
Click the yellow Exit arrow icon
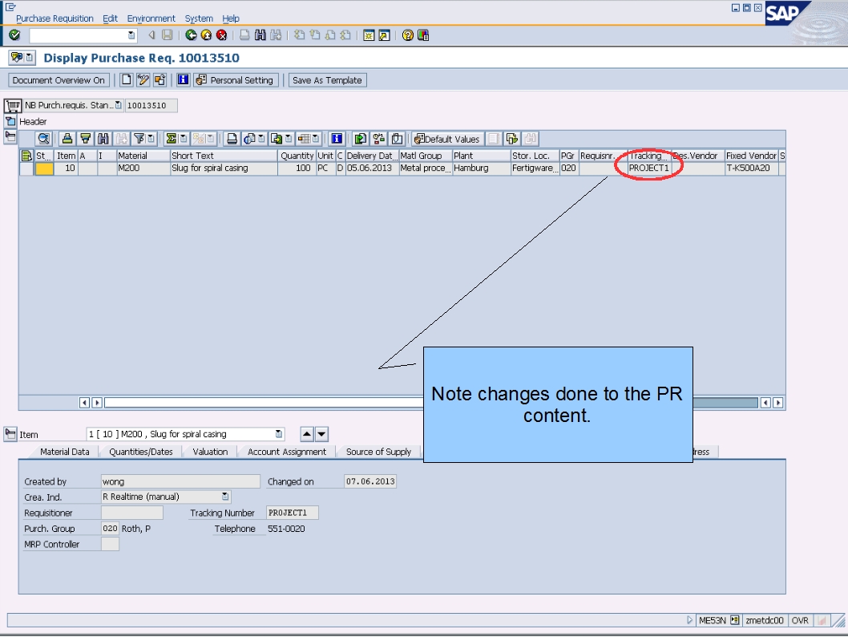(x=206, y=35)
